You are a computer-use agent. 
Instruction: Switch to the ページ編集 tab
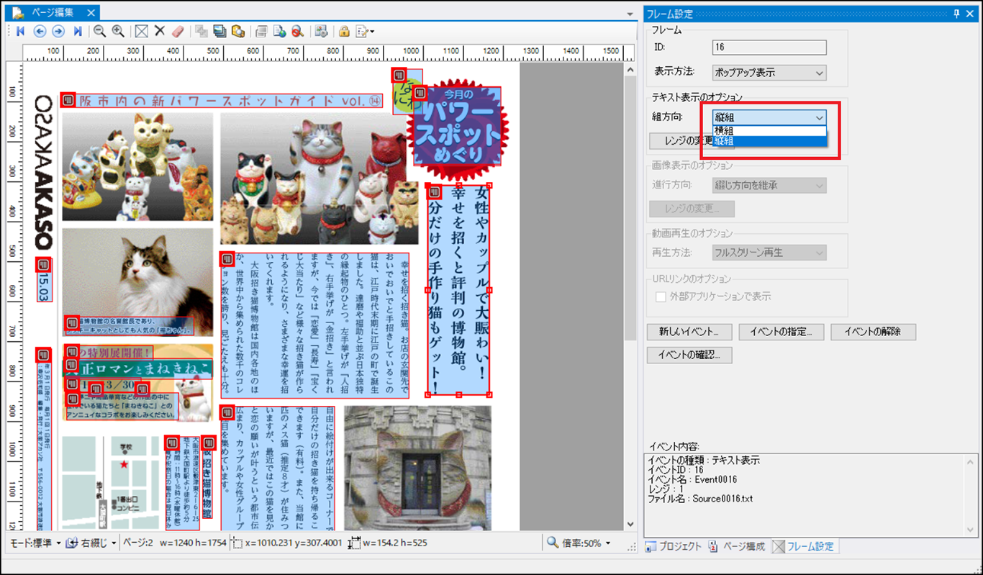click(x=53, y=13)
